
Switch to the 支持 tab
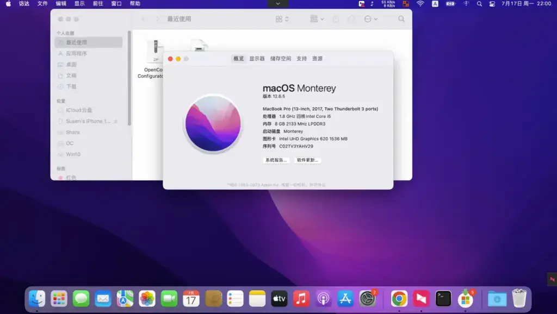(301, 59)
